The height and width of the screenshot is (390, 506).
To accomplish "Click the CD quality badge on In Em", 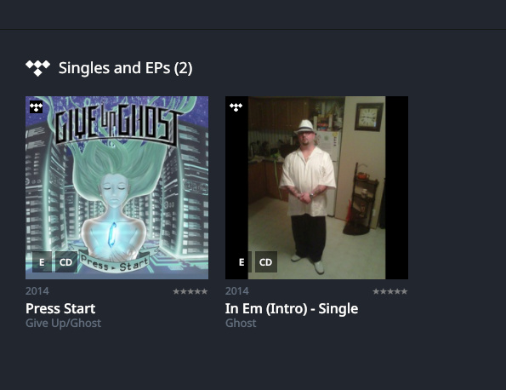I will tap(266, 262).
